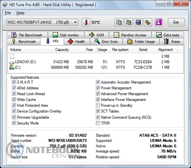Toggle the Power Management checkbox
This screenshot has width=191, height=168.
98,88
